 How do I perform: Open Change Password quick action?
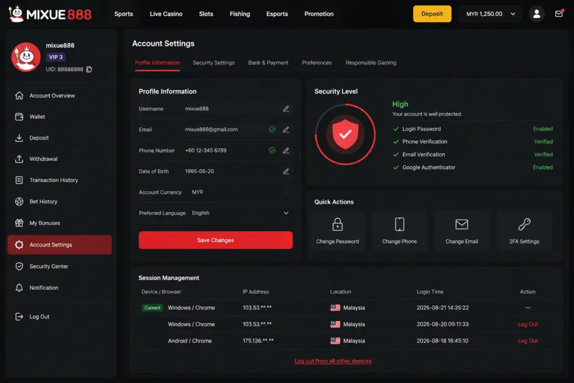click(x=337, y=231)
